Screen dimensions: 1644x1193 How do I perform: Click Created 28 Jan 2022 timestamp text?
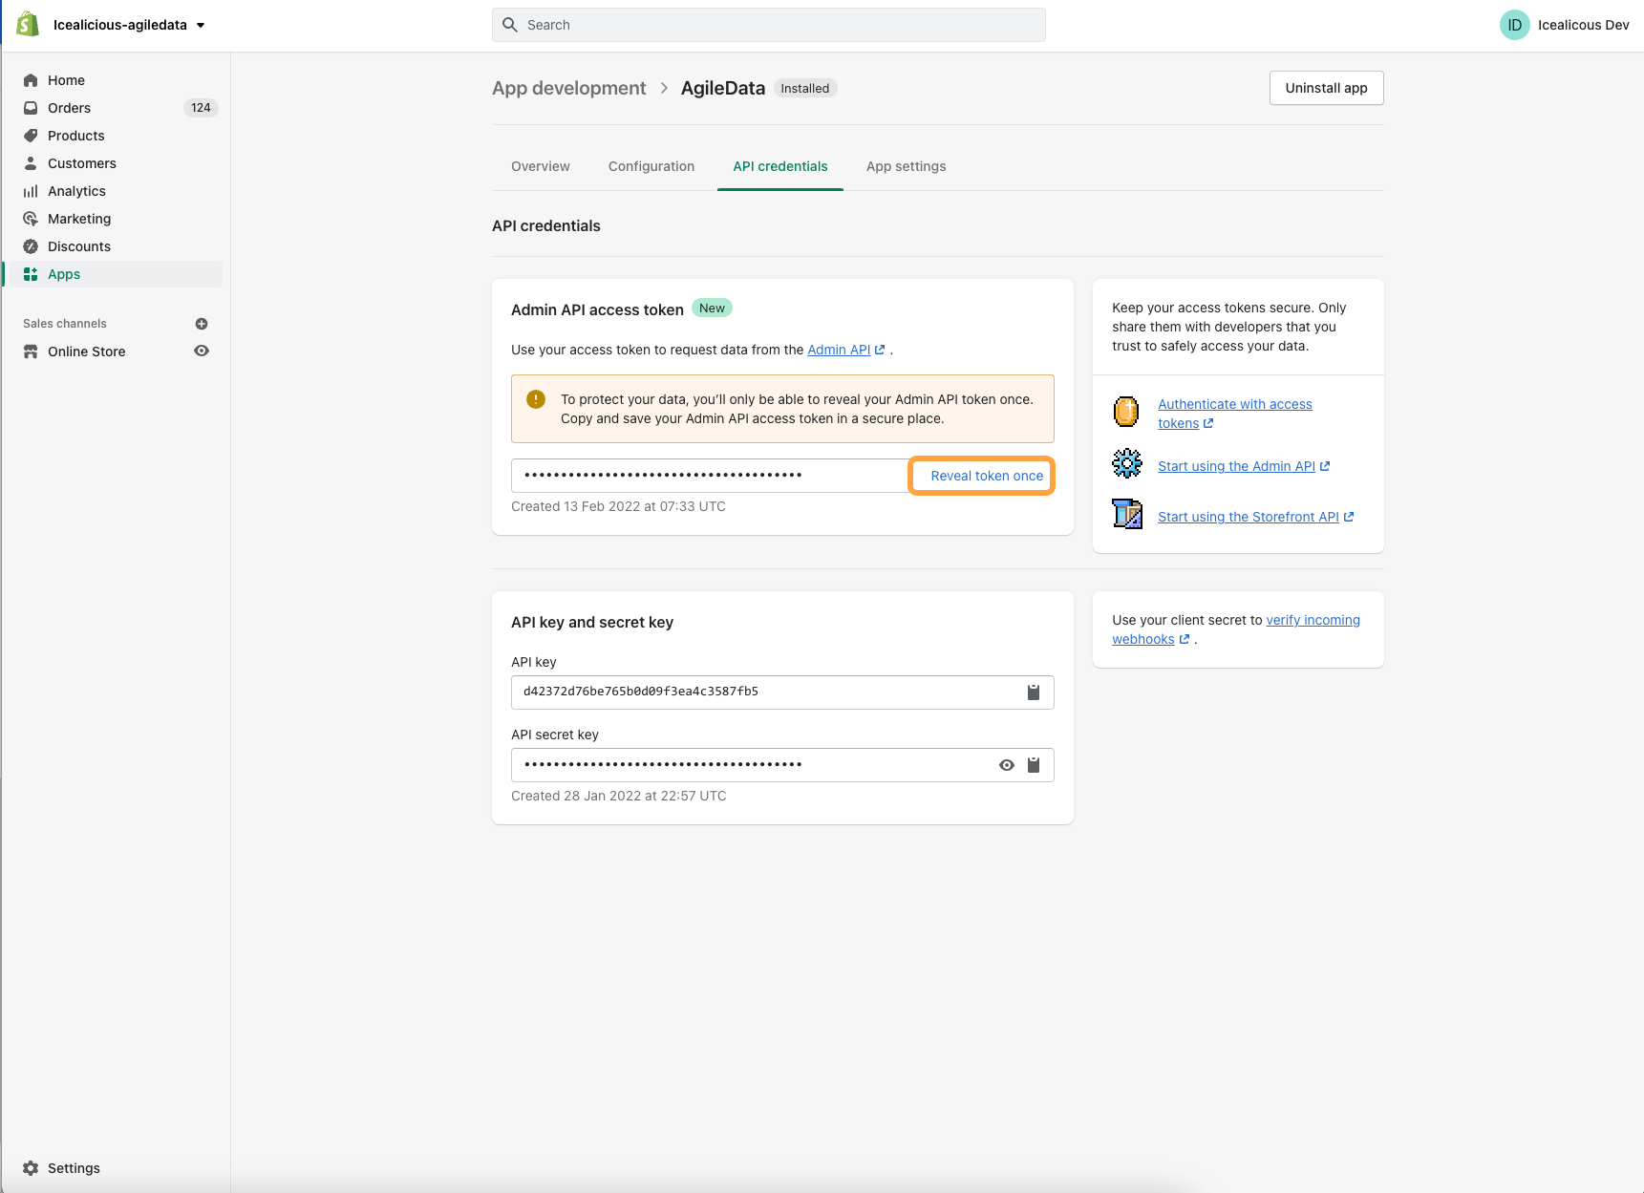click(x=618, y=796)
